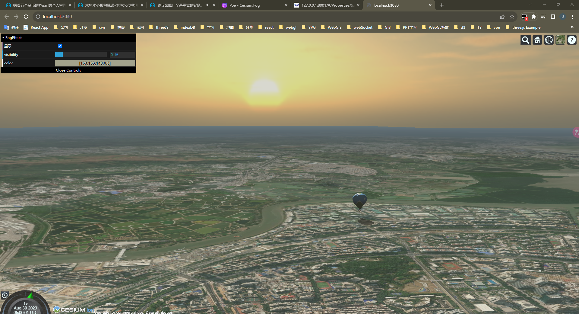Viewport: 579px width, 314px height.
Task: Open the fog color swatch field
Action: (95, 63)
